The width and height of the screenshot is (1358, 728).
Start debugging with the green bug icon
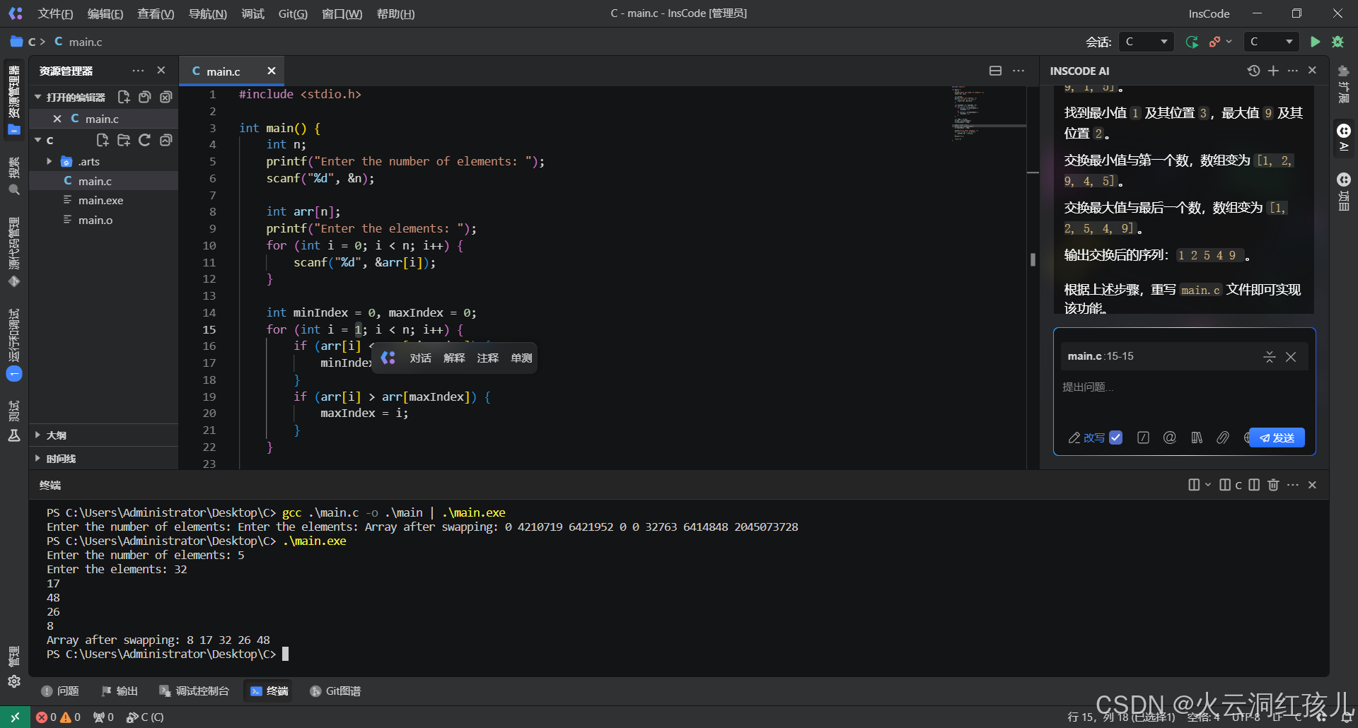point(1337,42)
